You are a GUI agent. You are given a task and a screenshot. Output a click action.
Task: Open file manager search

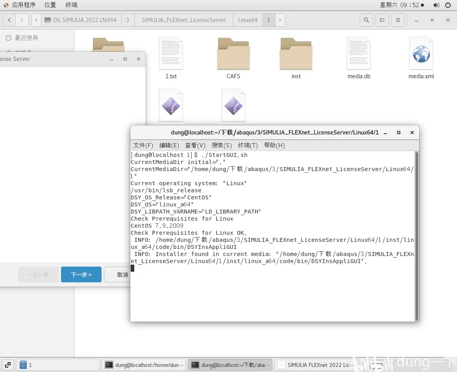[x=366, y=20]
